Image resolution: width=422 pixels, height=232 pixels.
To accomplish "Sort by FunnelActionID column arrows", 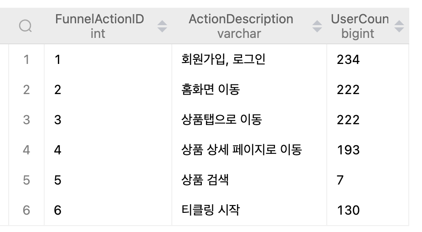I will (162, 26).
